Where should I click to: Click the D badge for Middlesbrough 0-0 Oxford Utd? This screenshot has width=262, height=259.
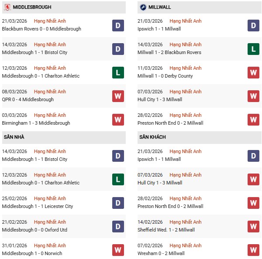click(x=117, y=226)
